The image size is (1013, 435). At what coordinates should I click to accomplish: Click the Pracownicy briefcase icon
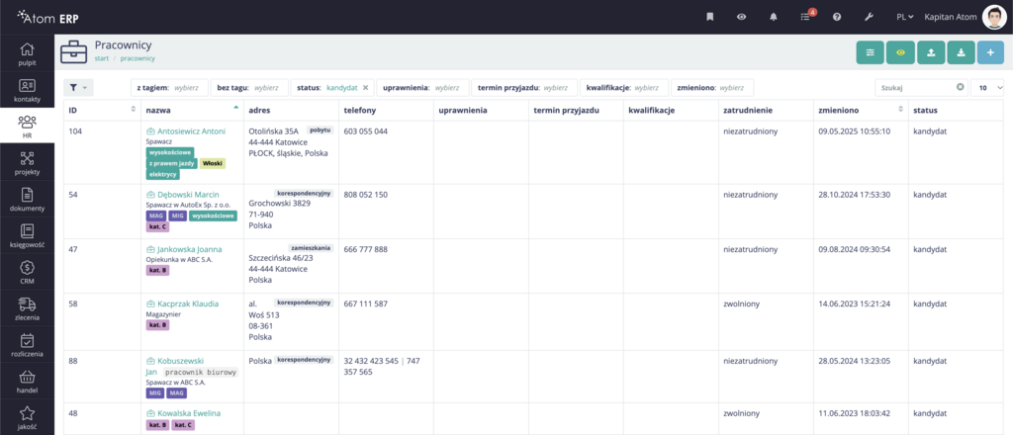pyautogui.click(x=73, y=51)
